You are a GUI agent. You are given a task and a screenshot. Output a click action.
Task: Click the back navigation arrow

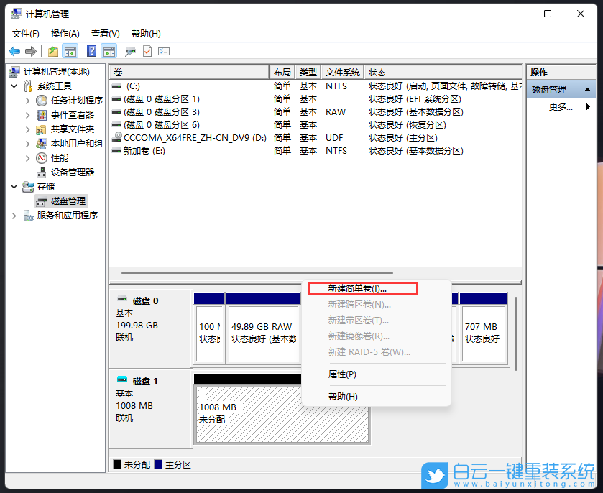[14, 51]
